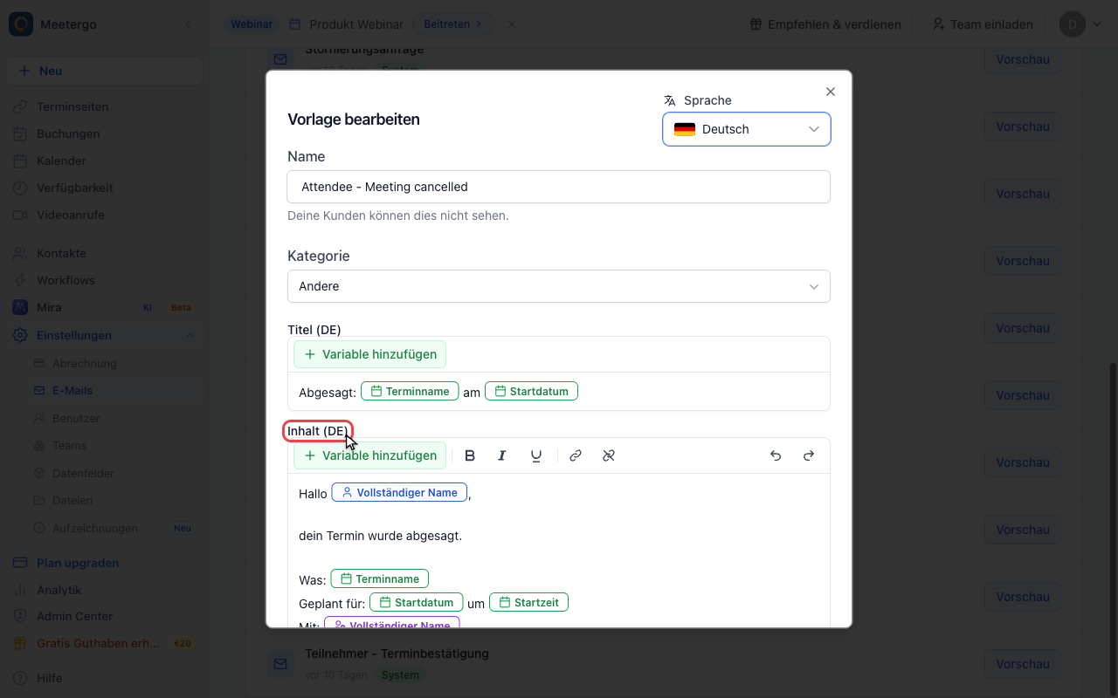Click Empfehlen & verdienen button
The width and height of the screenshot is (1118, 698).
[825, 24]
